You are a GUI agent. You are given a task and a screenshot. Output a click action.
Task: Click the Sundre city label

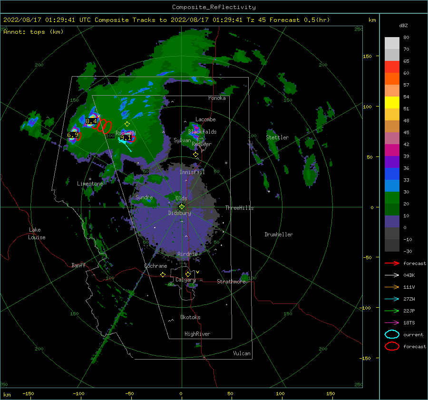pos(144,197)
